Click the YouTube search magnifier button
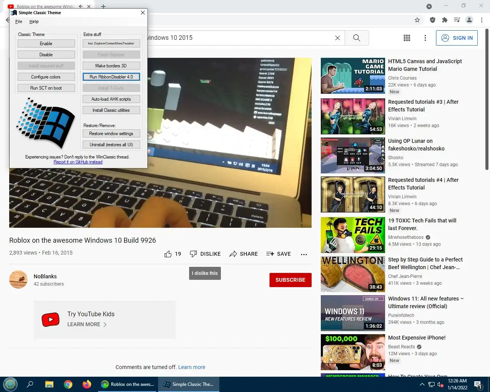 point(357,38)
